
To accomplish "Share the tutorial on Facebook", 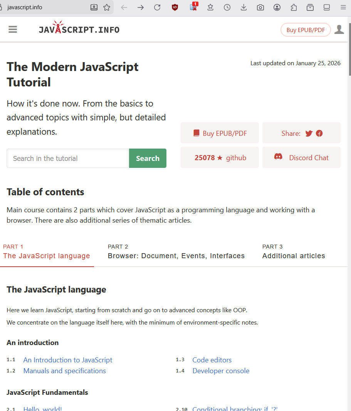I will tap(319, 133).
